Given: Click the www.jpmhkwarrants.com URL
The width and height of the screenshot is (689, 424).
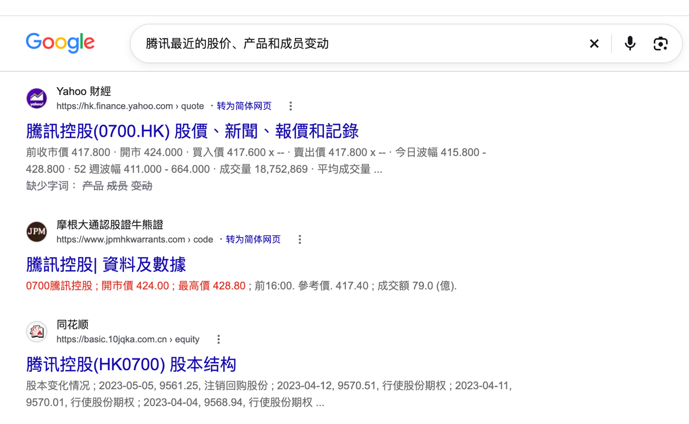Looking at the screenshot, I should tap(135, 240).
